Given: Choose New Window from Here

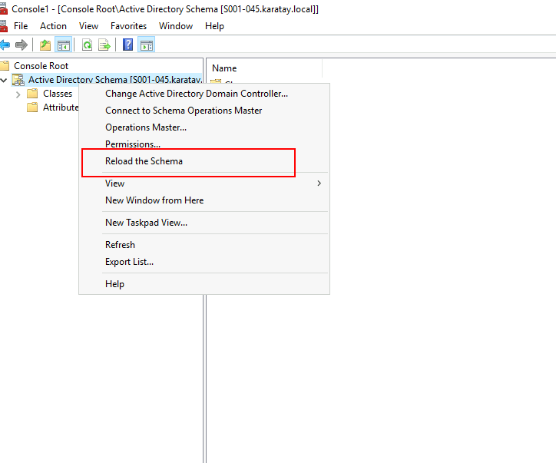Looking at the screenshot, I should pyautogui.click(x=204, y=200).
